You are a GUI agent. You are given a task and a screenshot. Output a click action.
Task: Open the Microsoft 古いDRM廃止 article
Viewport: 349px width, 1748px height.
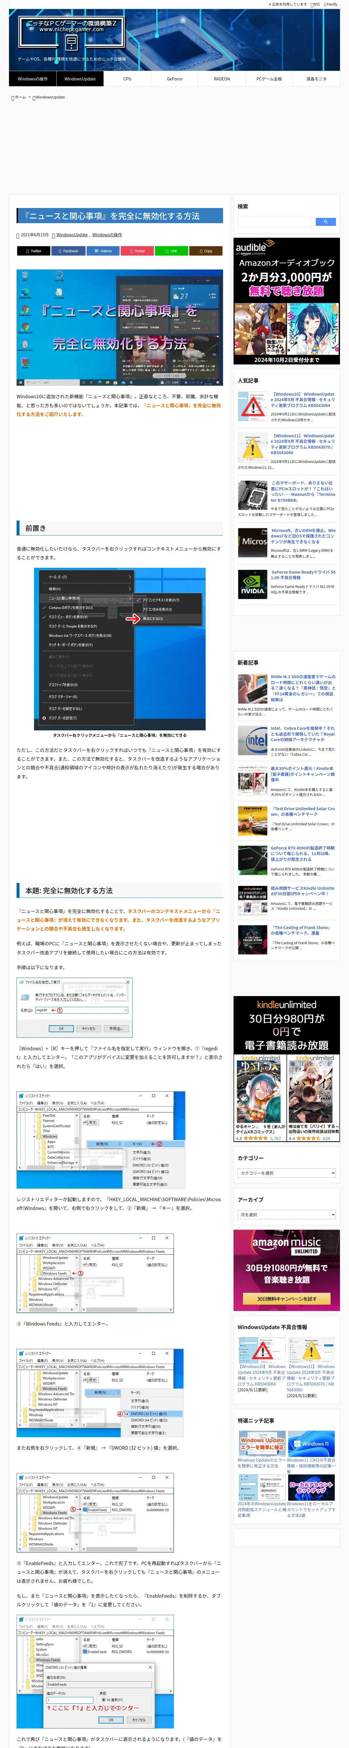pos(303,536)
